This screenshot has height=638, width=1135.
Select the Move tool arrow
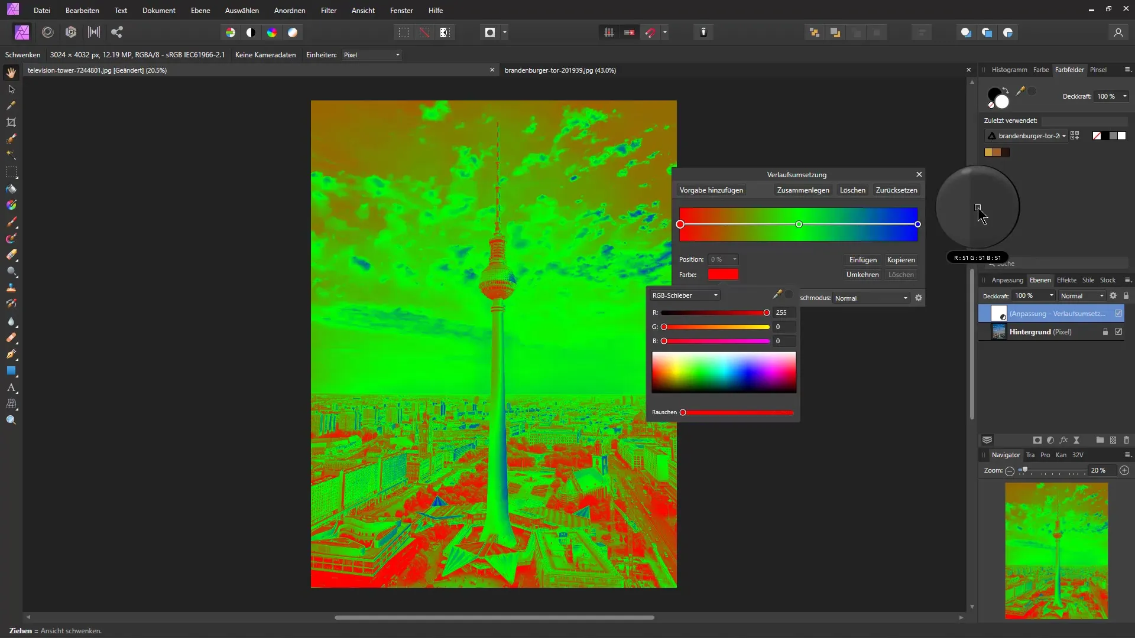coord(11,89)
